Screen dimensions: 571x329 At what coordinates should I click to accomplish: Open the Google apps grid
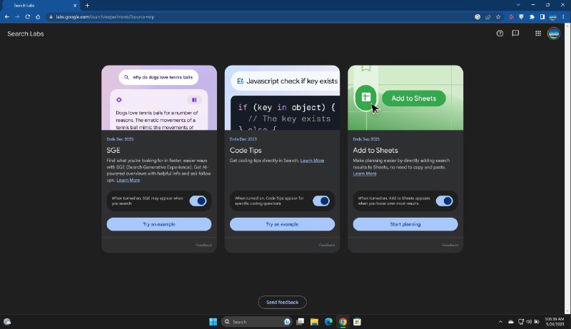tap(537, 34)
